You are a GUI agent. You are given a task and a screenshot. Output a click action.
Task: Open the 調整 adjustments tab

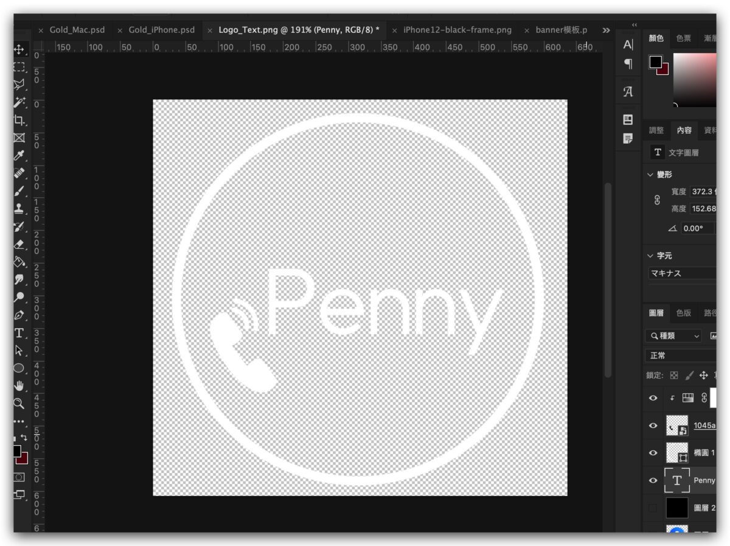[x=656, y=130]
